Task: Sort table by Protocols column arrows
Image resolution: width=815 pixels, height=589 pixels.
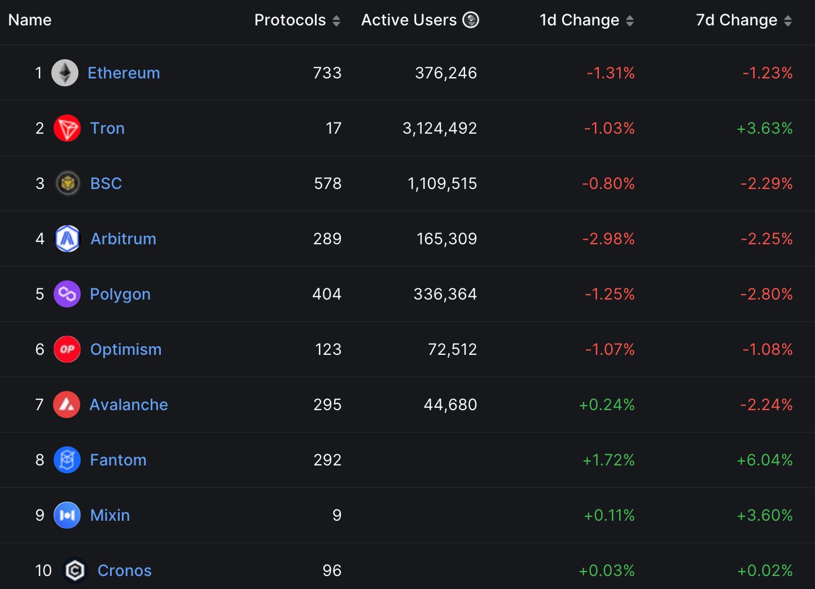Action: (336, 21)
